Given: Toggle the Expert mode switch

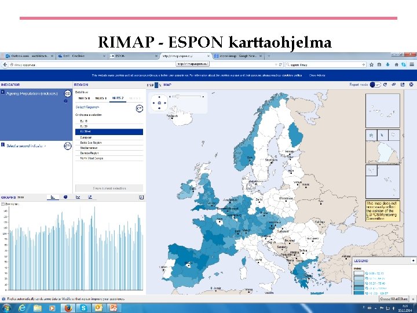Looking at the screenshot, I should (x=375, y=85).
